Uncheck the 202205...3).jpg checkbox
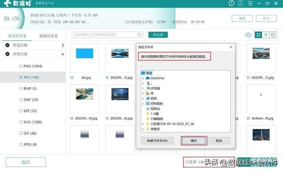283x171 pixels. 107,78
